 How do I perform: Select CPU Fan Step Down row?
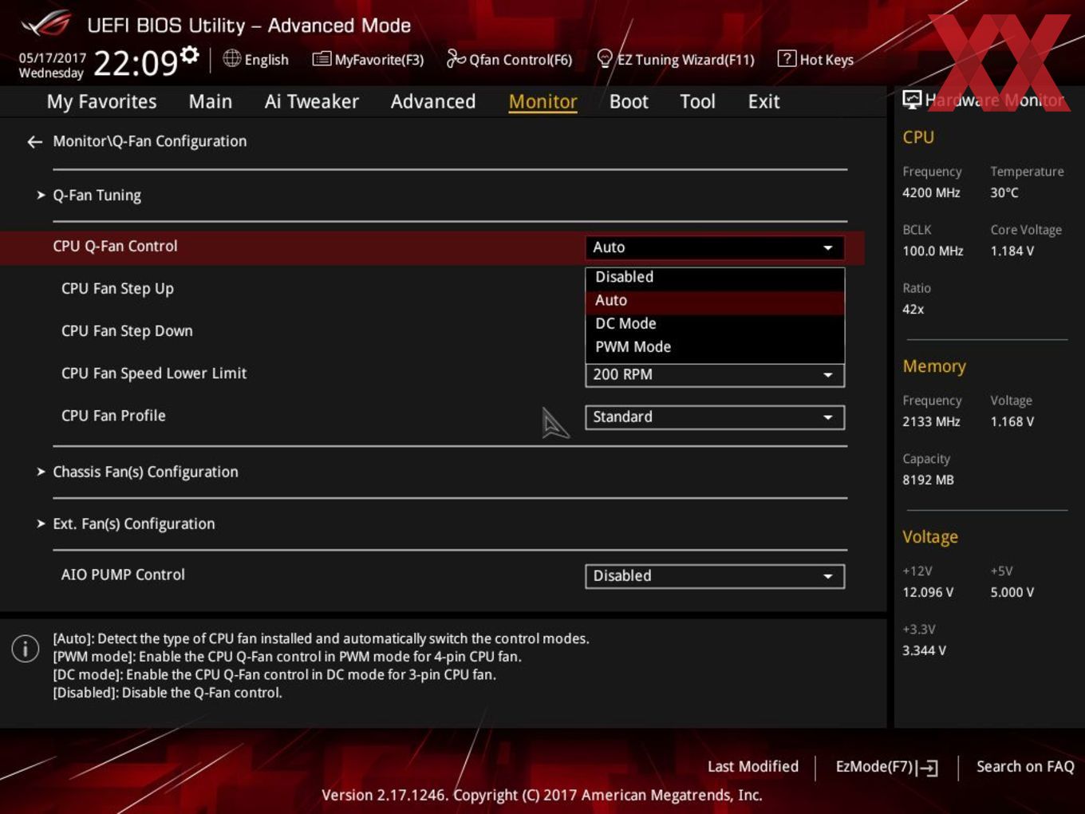coord(127,331)
